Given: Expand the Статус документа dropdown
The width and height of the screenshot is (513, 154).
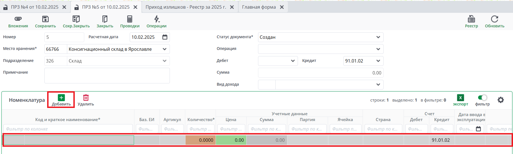Looking at the screenshot, I should click(x=378, y=37).
